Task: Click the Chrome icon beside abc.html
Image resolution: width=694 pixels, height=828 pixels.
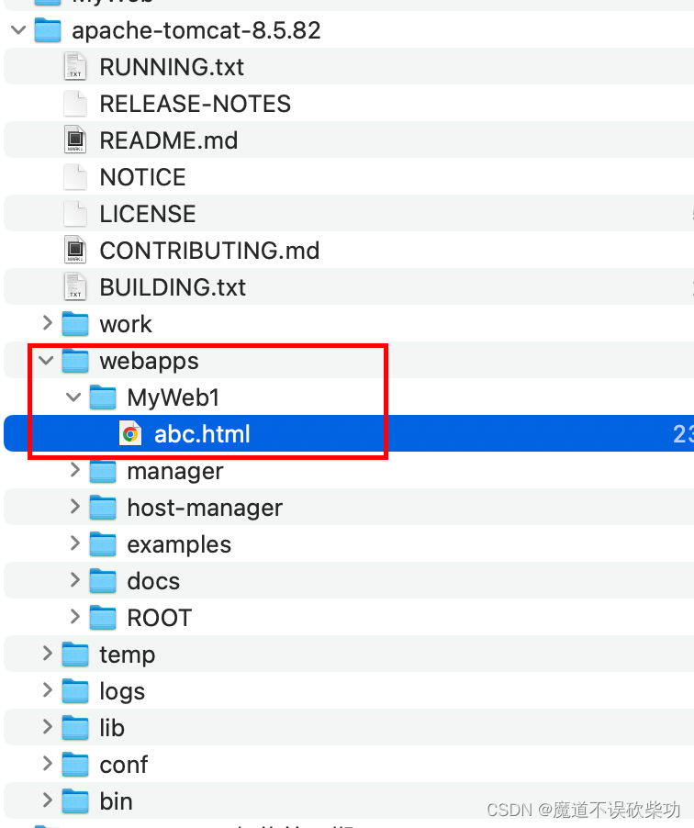Action: 130,433
